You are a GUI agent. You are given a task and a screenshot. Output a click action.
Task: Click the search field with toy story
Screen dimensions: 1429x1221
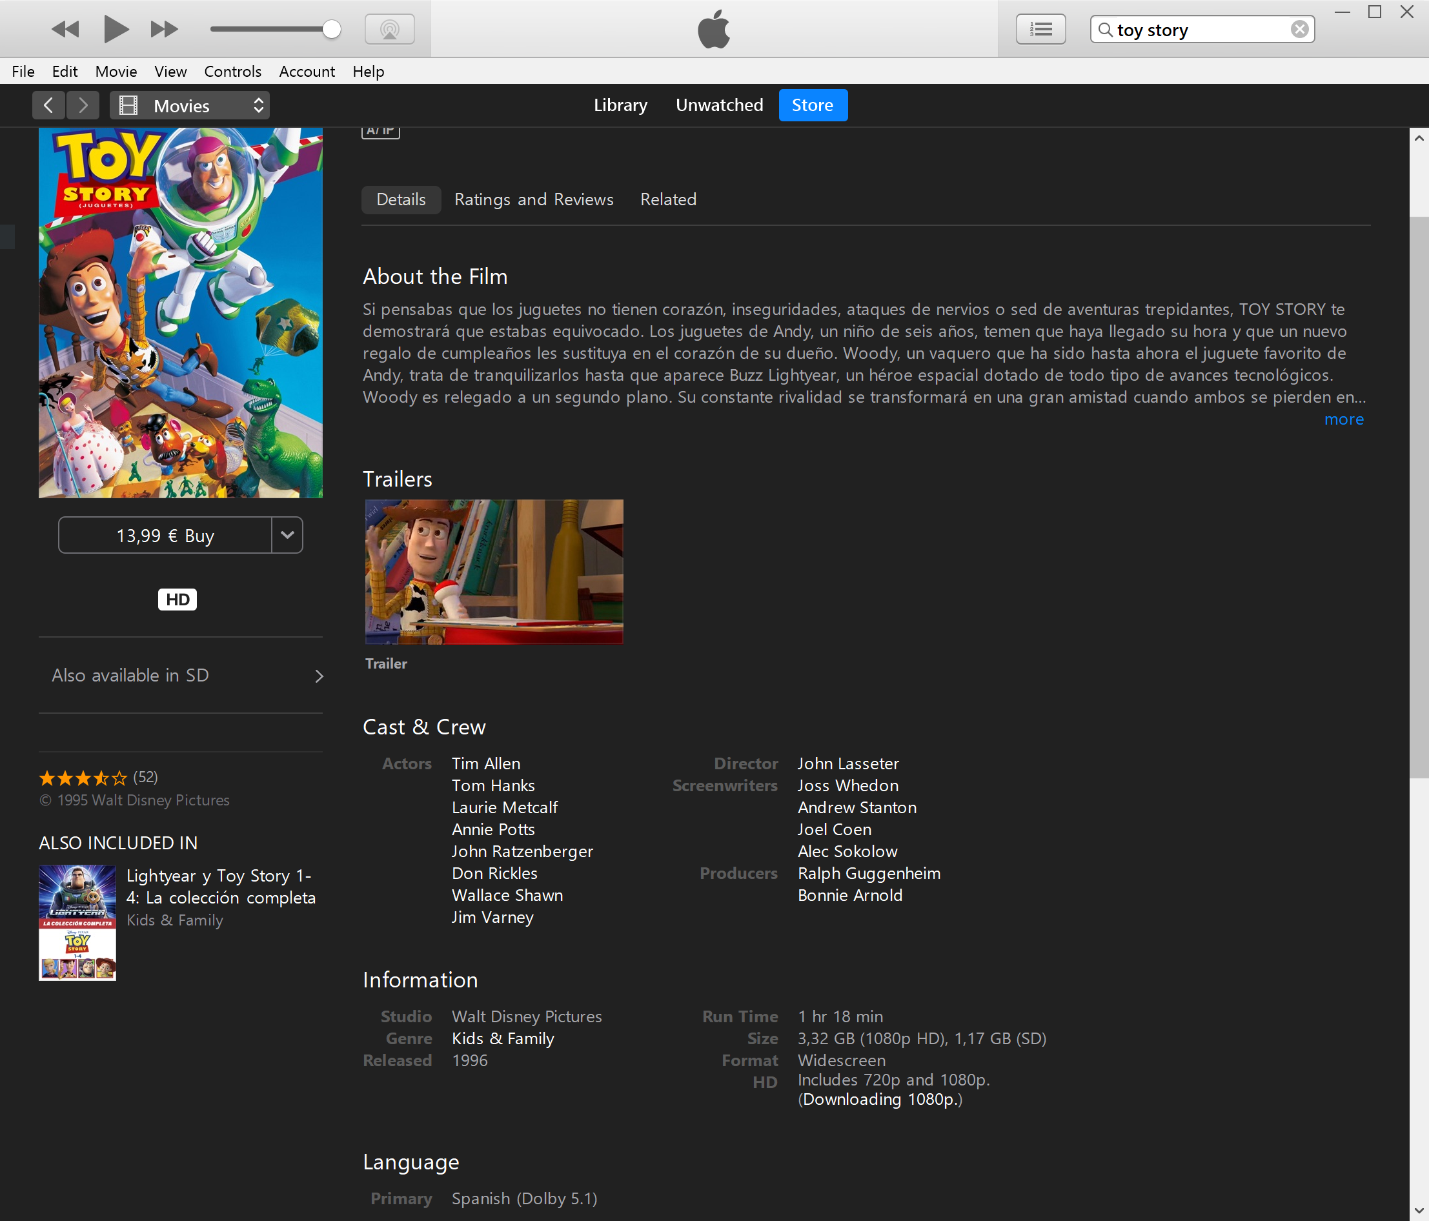coord(1202,30)
